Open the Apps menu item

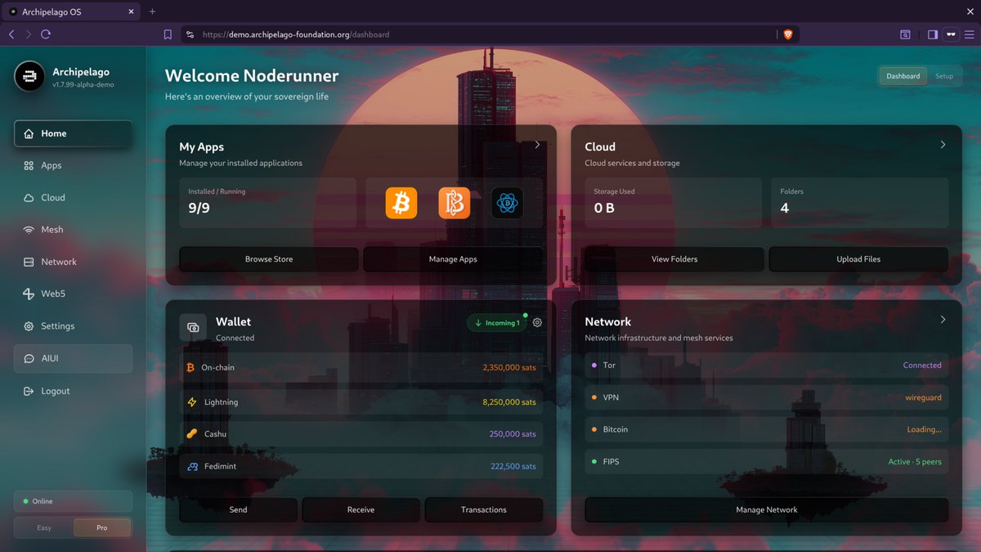73,166
